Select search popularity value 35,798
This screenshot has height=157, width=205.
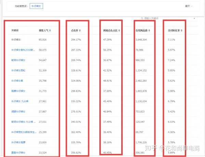43,81
